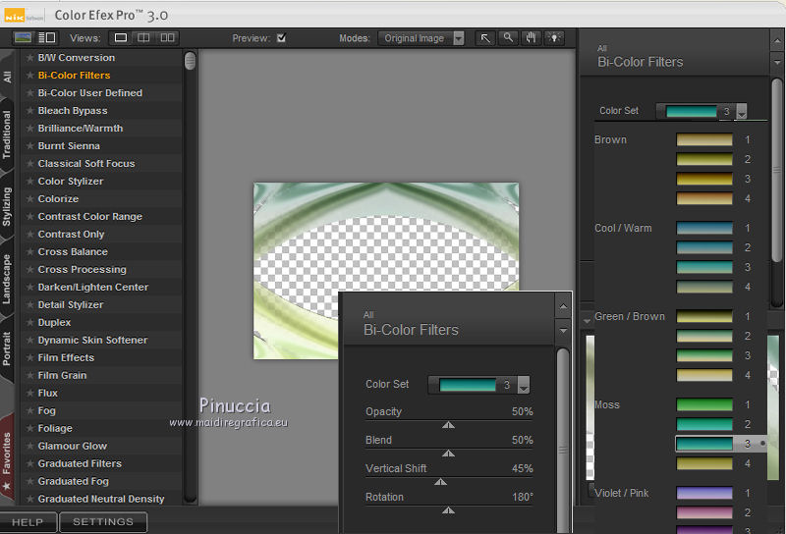Pick Brown color set 3 swatch
This screenshot has width=786, height=534.
[704, 179]
